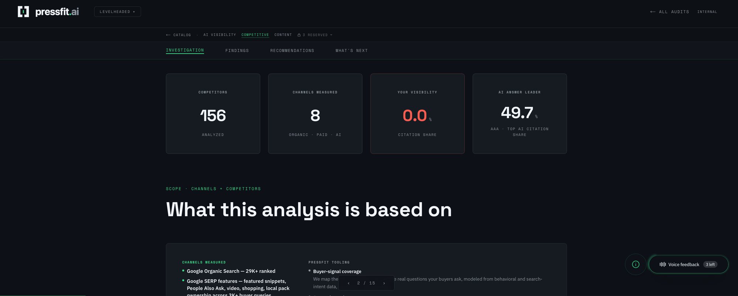This screenshot has height=296, width=738.
Task: Open the What's Next section tab
Action: 351,51
